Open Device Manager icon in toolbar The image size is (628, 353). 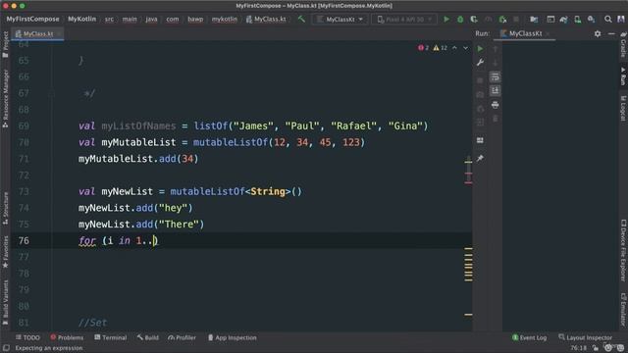coord(550,20)
